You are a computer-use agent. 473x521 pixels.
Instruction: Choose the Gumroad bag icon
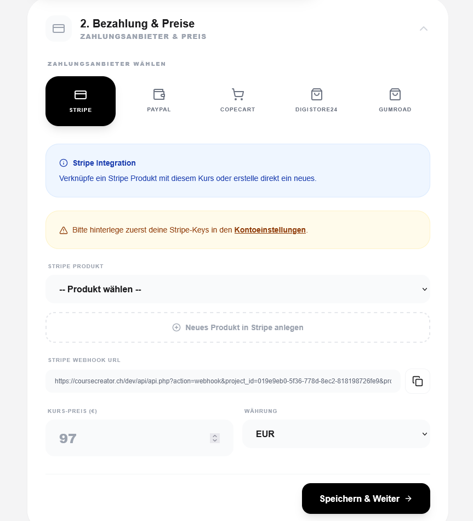tap(395, 94)
